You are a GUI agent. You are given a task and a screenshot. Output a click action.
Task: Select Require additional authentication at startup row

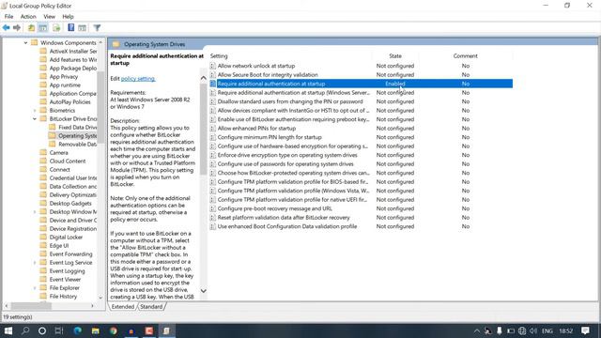(x=361, y=84)
